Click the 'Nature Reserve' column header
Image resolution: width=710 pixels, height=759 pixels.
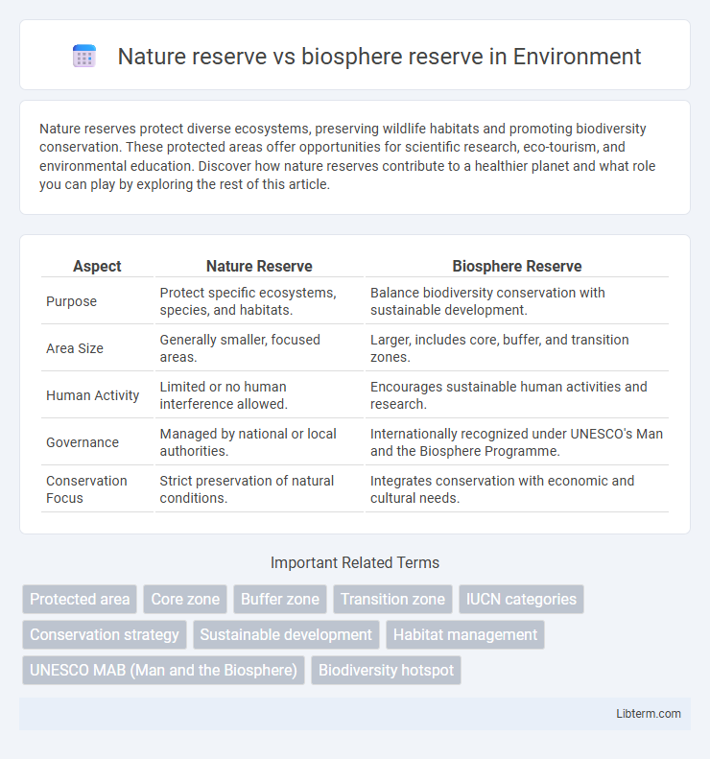click(x=259, y=266)
